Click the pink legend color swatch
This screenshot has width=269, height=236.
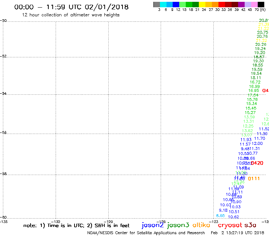pos(254,4)
